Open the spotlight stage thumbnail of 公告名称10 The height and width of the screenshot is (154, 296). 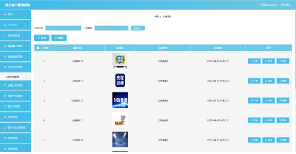click(120, 139)
